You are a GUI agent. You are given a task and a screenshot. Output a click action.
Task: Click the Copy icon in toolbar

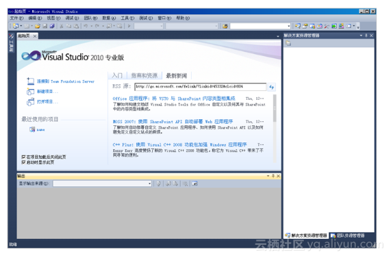(x=69, y=26)
